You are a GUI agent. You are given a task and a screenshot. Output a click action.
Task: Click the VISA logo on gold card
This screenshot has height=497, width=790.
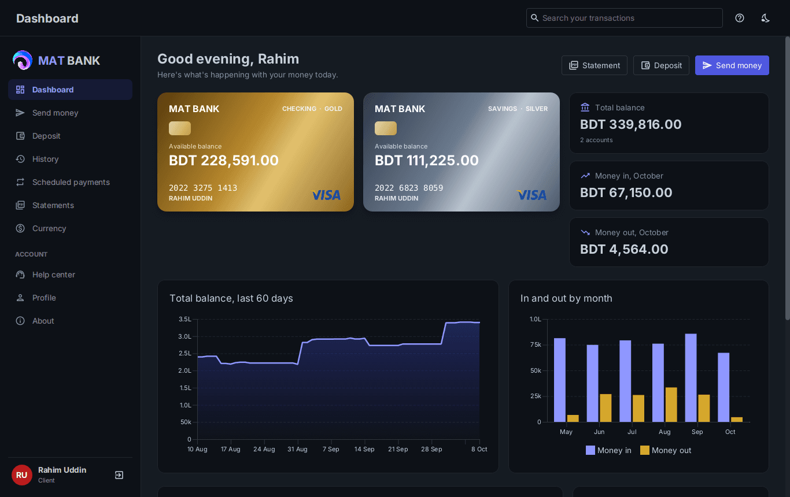pos(326,195)
